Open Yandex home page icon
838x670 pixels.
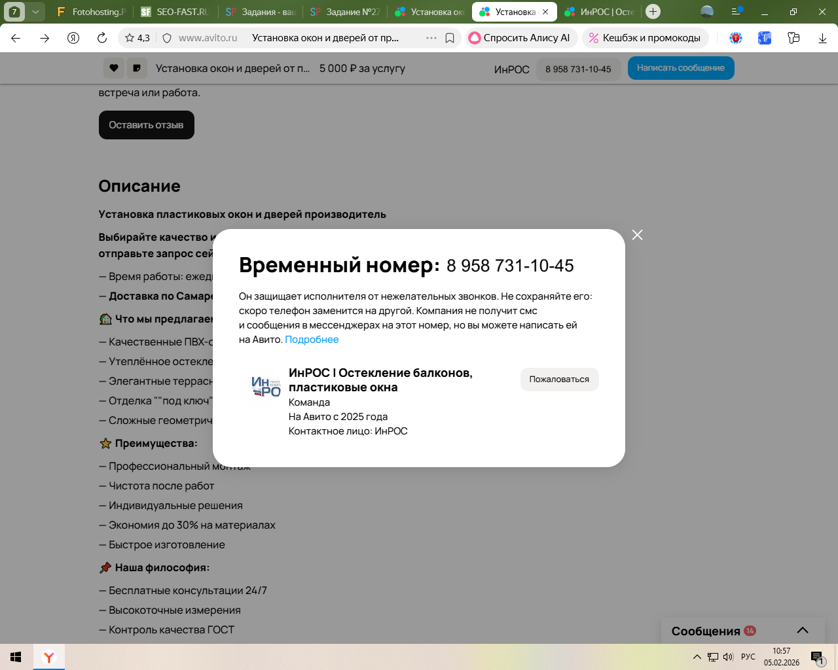[73, 38]
